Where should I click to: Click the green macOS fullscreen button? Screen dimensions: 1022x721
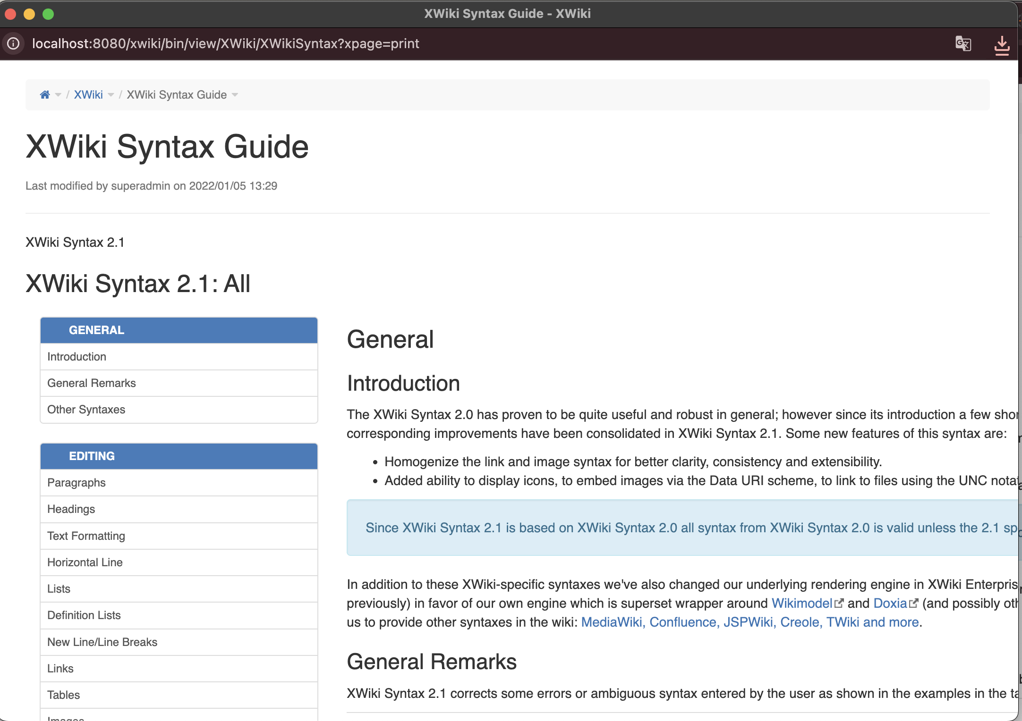(48, 14)
